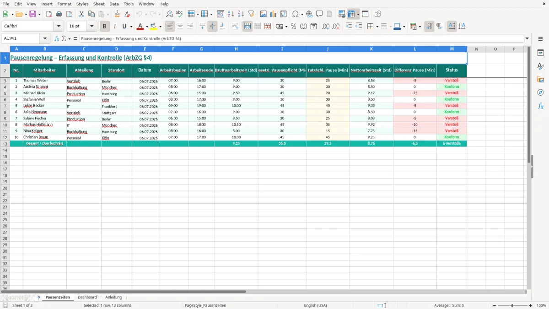Screen dimensions: 549x309
Task: Open the sidebar Navigator compass icon
Action: click(540, 92)
